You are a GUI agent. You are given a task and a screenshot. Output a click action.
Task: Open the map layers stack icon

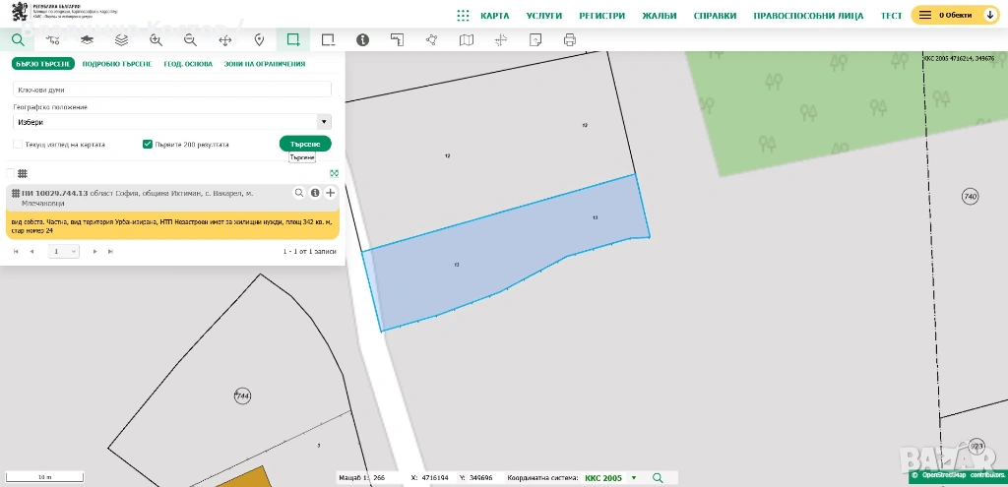click(121, 40)
